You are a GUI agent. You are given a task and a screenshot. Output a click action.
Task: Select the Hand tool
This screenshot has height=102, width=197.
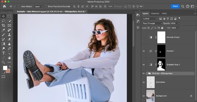coord(9,58)
